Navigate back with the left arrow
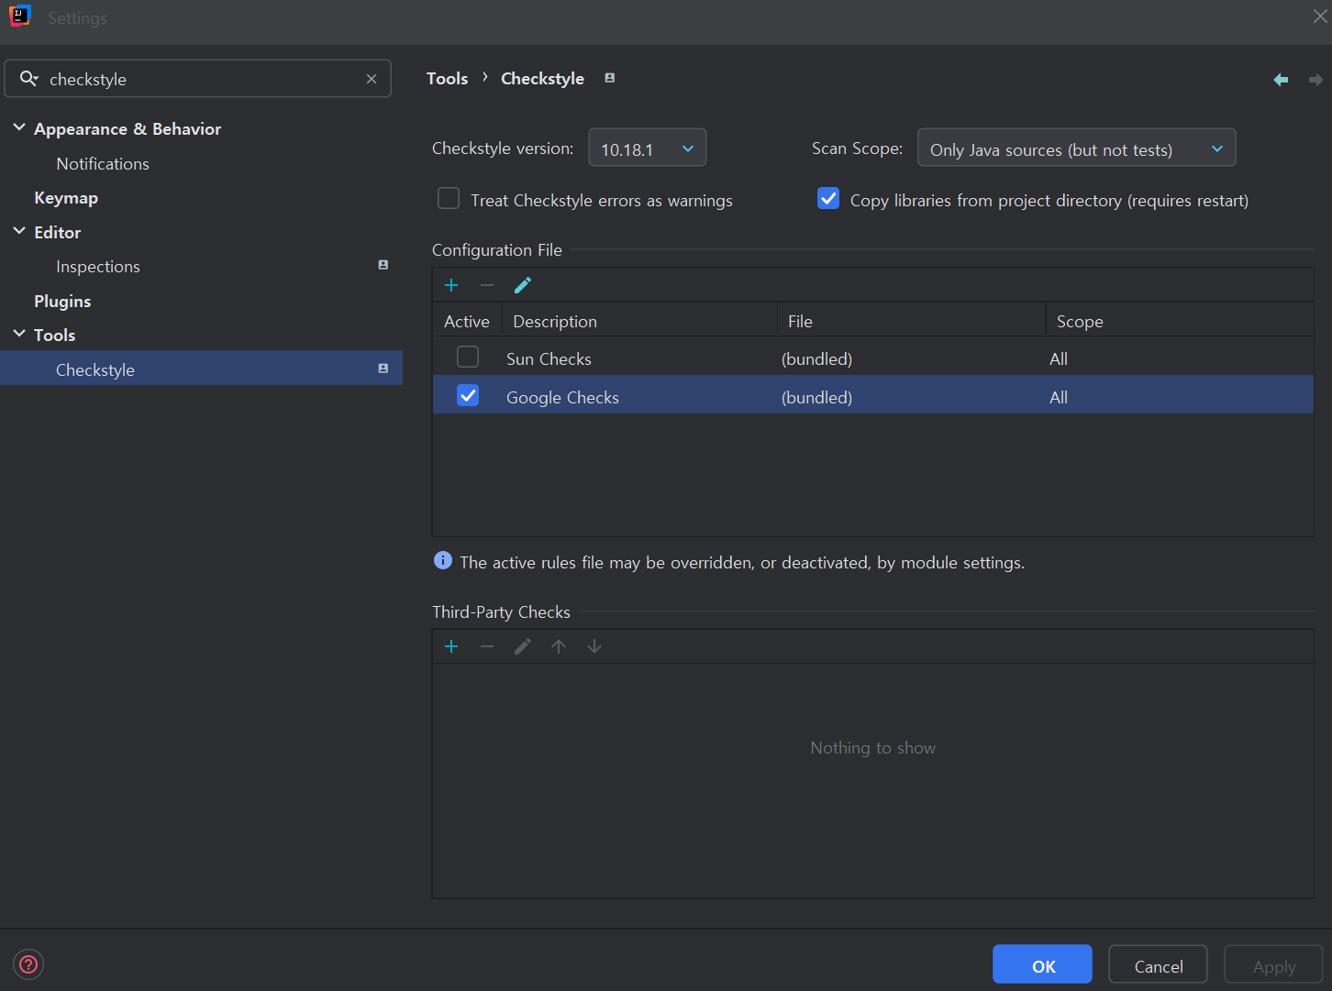Viewport: 1332px width, 991px height. pyautogui.click(x=1281, y=80)
